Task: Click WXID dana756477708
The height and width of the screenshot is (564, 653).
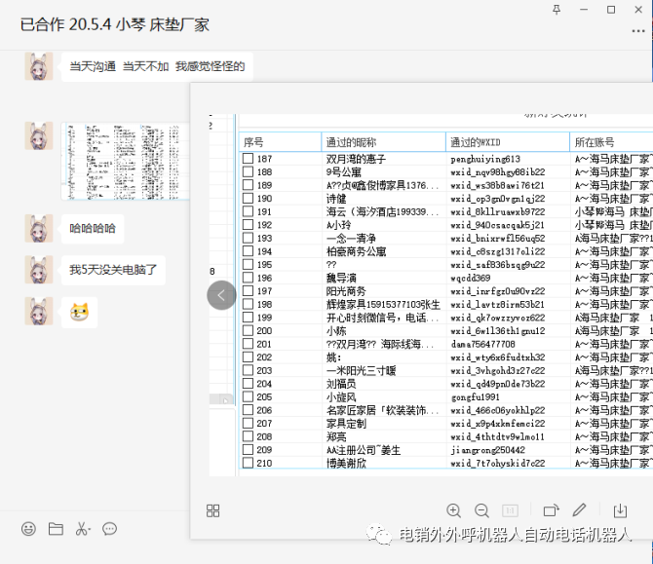Action: (482, 344)
